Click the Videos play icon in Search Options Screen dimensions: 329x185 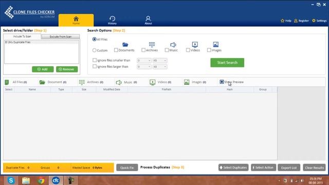195,45
